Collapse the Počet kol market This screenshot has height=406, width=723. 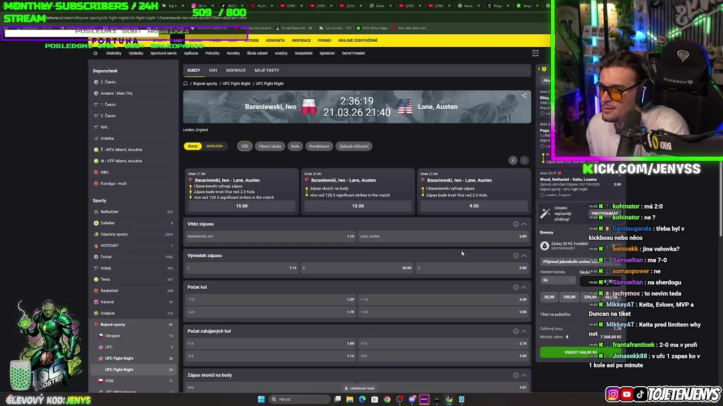pyautogui.click(x=524, y=287)
